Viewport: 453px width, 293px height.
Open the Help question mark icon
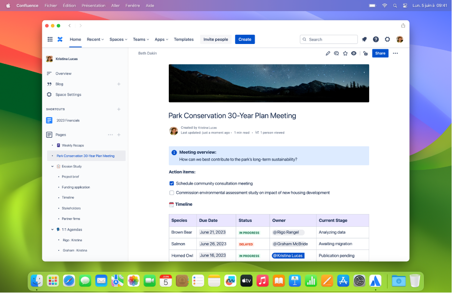point(376,39)
